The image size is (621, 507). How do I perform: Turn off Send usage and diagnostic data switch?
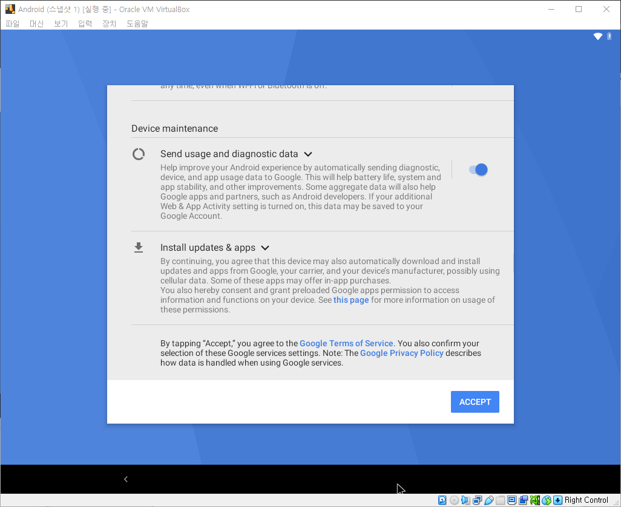pos(478,170)
